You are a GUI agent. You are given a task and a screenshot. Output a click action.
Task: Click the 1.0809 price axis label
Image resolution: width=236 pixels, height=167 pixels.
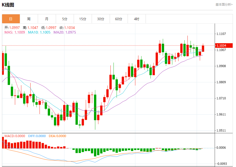coord(221,82)
